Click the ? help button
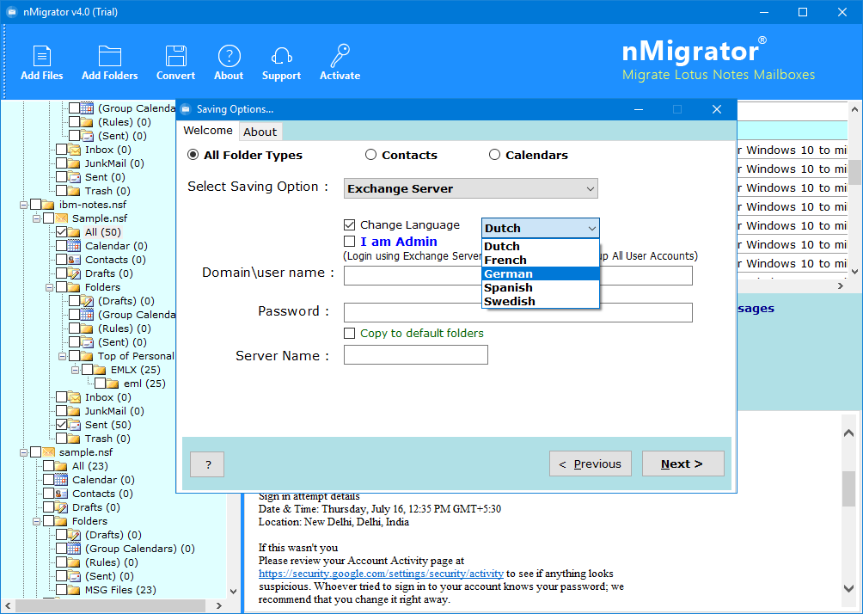 (207, 464)
